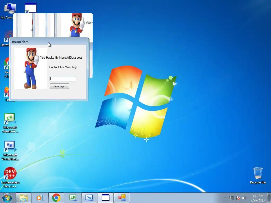Open network status tray icon

click(231, 198)
